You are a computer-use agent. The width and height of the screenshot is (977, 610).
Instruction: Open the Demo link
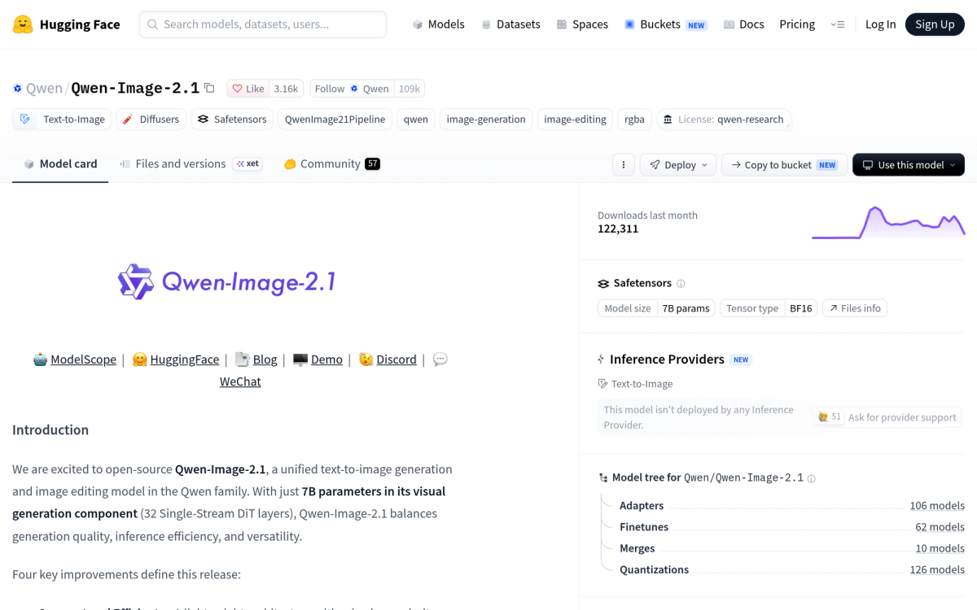coord(326,359)
